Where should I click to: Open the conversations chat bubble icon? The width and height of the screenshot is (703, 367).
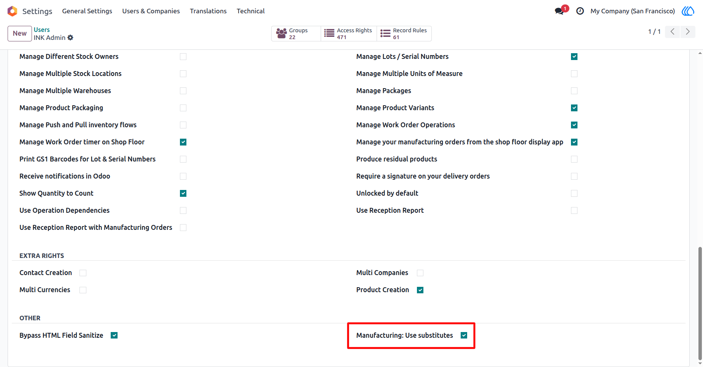click(x=559, y=11)
